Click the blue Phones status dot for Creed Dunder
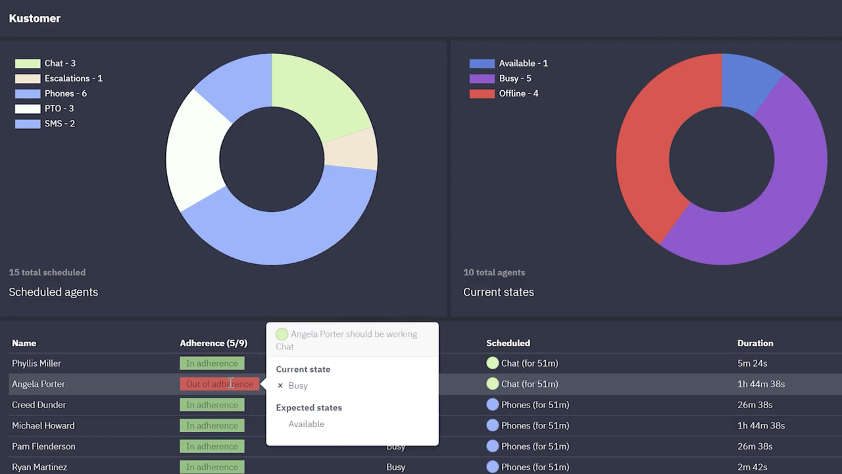The width and height of the screenshot is (842, 474). [x=493, y=404]
